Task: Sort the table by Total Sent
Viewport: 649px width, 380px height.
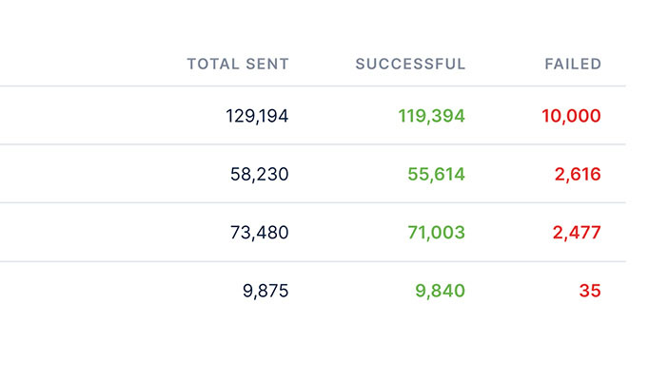Action: (x=237, y=65)
